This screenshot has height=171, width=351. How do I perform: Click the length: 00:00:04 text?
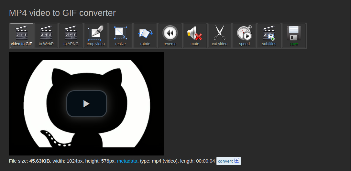[x=197, y=161]
